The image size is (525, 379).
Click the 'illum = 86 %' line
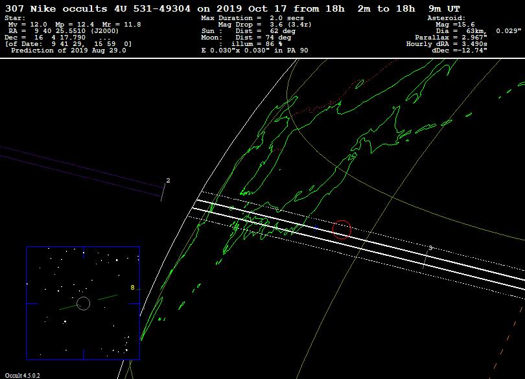251,44
